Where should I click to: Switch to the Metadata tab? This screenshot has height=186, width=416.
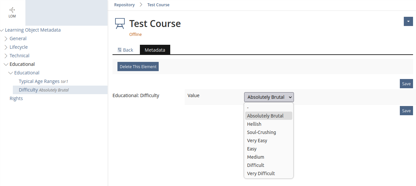point(155,50)
